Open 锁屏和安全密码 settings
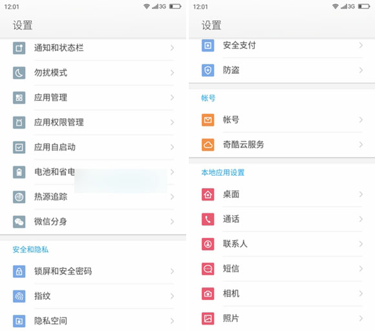The width and height of the screenshot is (375, 331). click(93, 272)
